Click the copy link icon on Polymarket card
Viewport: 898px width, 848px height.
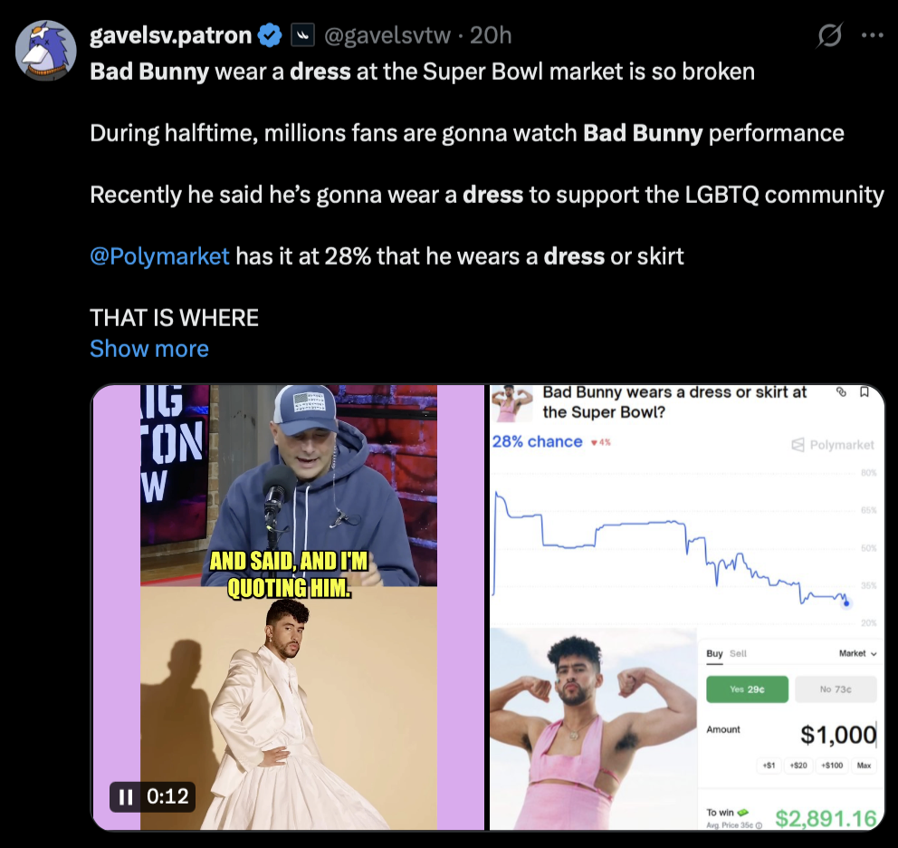click(841, 392)
